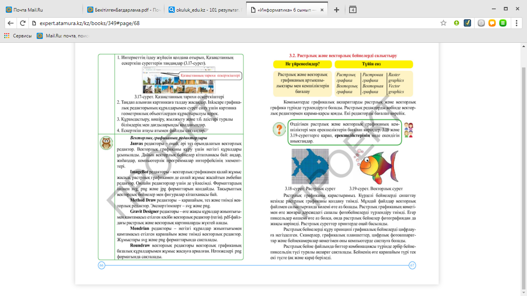Image resolution: width=527 pixels, height=296 pixels.
Task: Open the Сервисы apps bookmark
Action: tap(18, 36)
